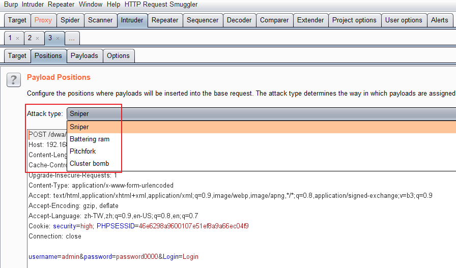Close Intruder attack tab 3
The height and width of the screenshot is (268, 456).
pyautogui.click(x=58, y=38)
